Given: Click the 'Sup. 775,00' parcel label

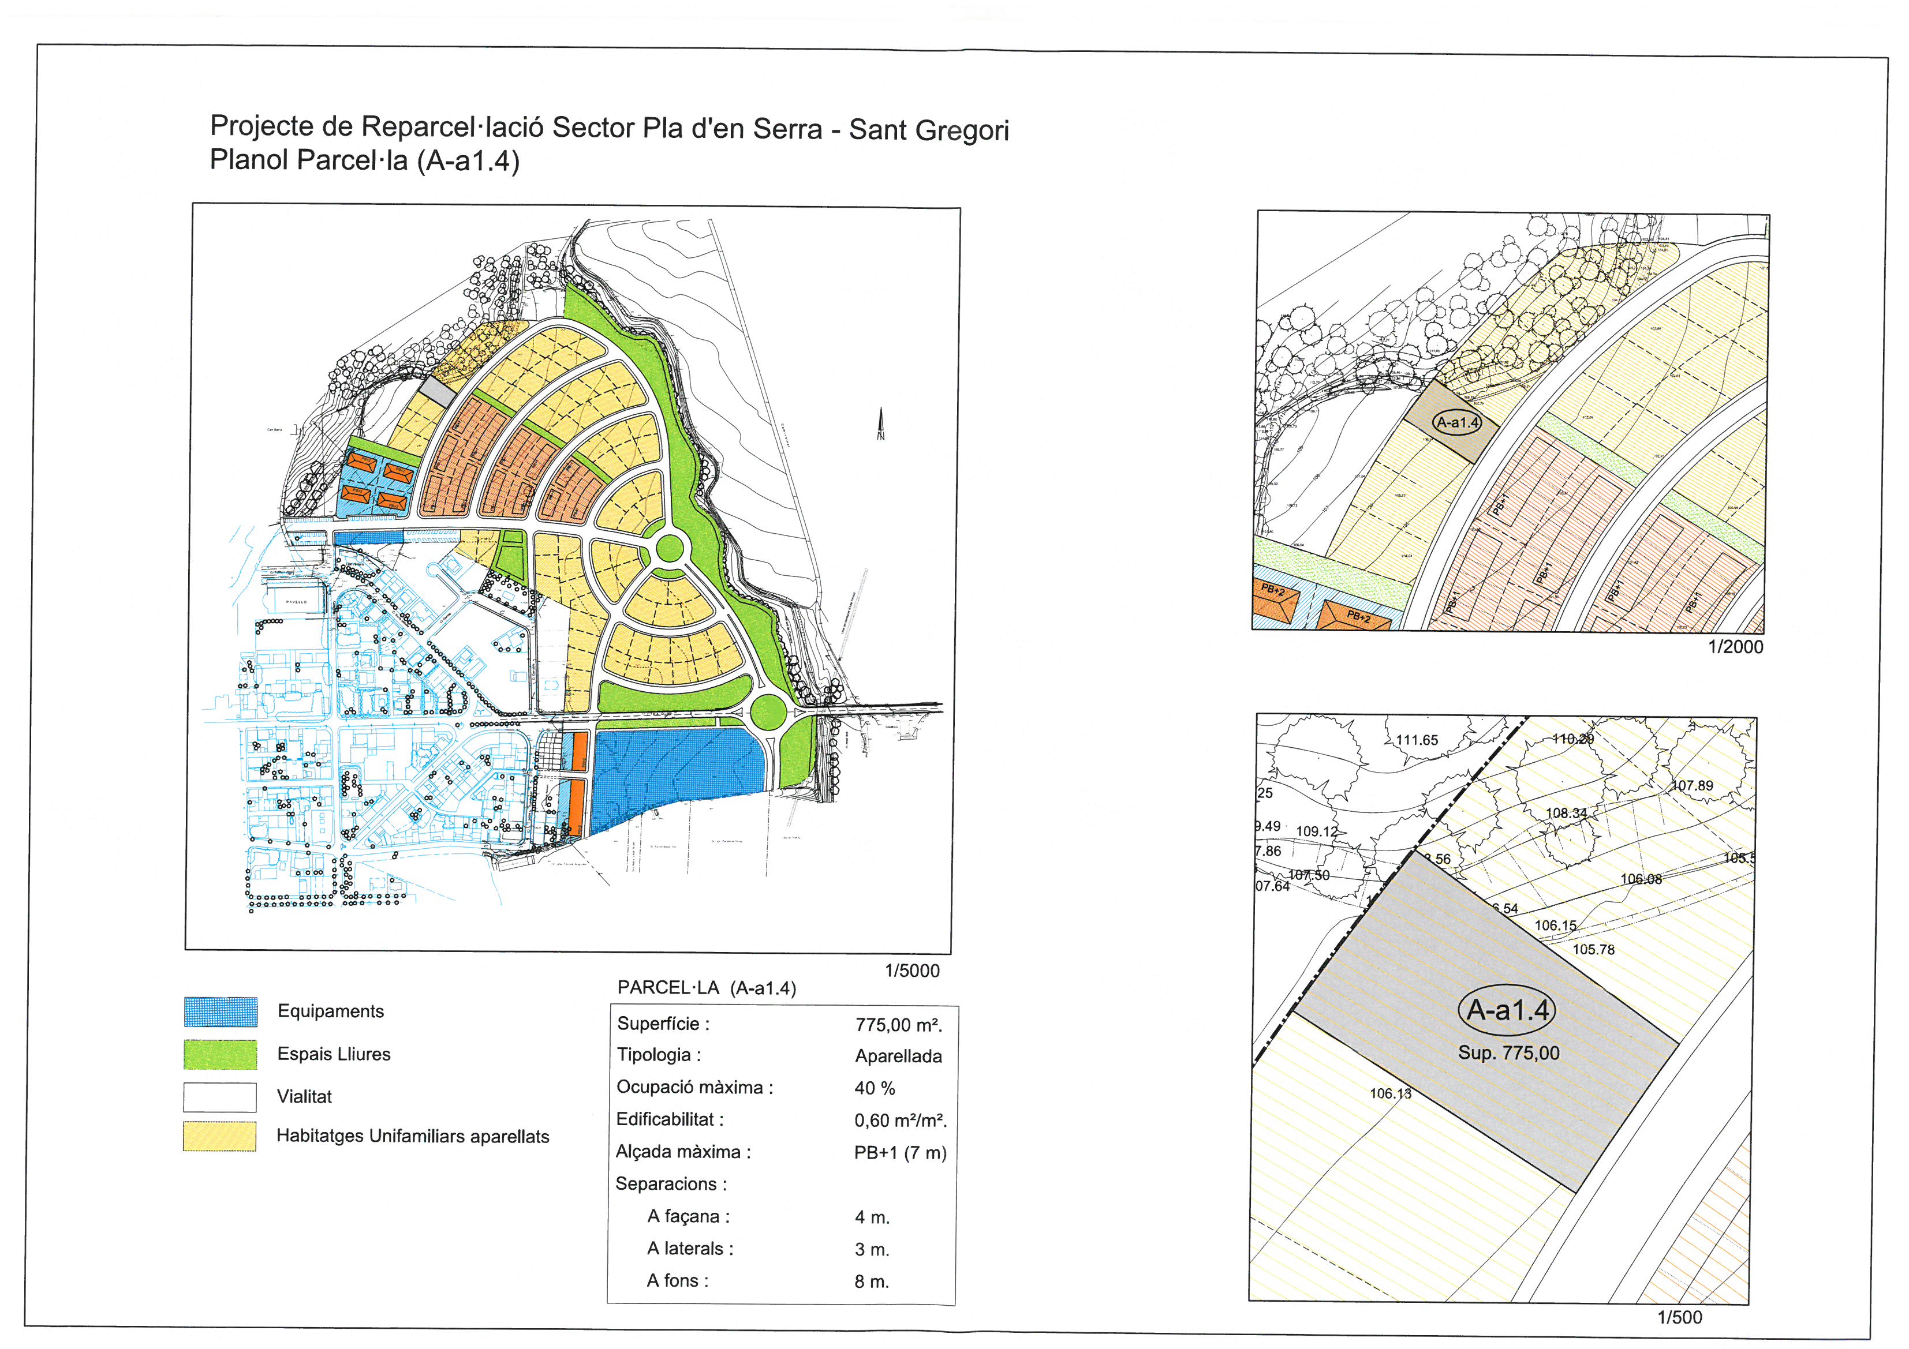Looking at the screenshot, I should point(1508,1053).
